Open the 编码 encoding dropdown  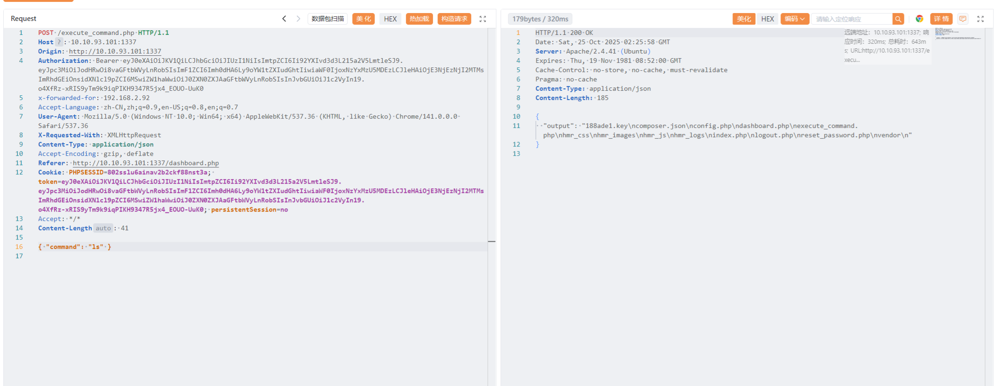tap(795, 19)
